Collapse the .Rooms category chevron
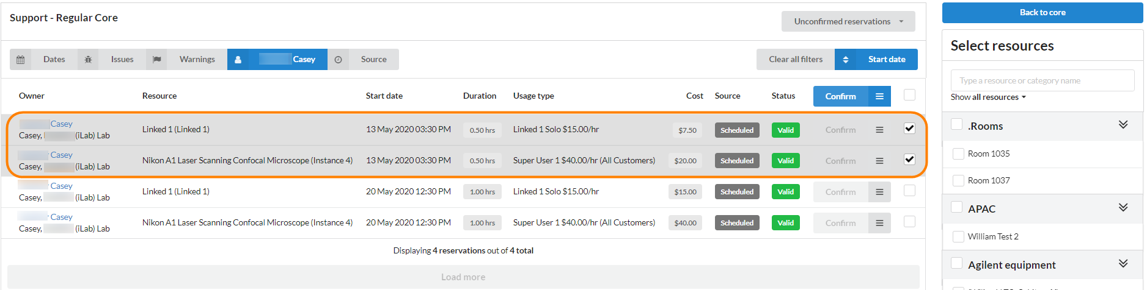This screenshot has width=1147, height=290. coord(1123,125)
